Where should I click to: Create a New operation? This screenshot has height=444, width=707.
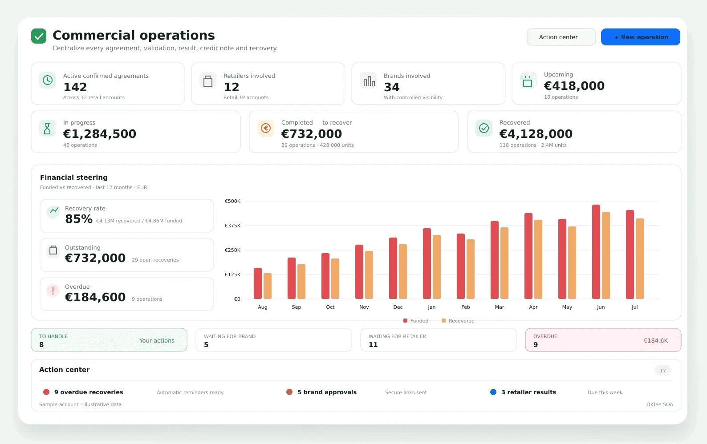click(x=640, y=37)
